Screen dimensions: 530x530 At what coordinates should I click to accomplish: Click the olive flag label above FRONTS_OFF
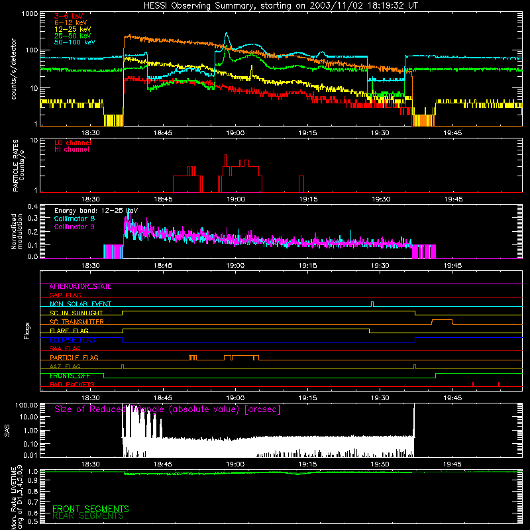point(65,366)
